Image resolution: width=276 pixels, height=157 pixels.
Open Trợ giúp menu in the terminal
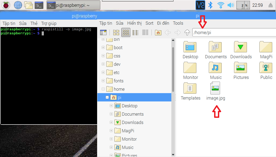(x=49, y=23)
